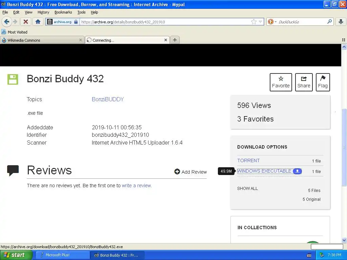Click the list all tabs icon
Screen dimensions: 347x260
click(x=344, y=40)
